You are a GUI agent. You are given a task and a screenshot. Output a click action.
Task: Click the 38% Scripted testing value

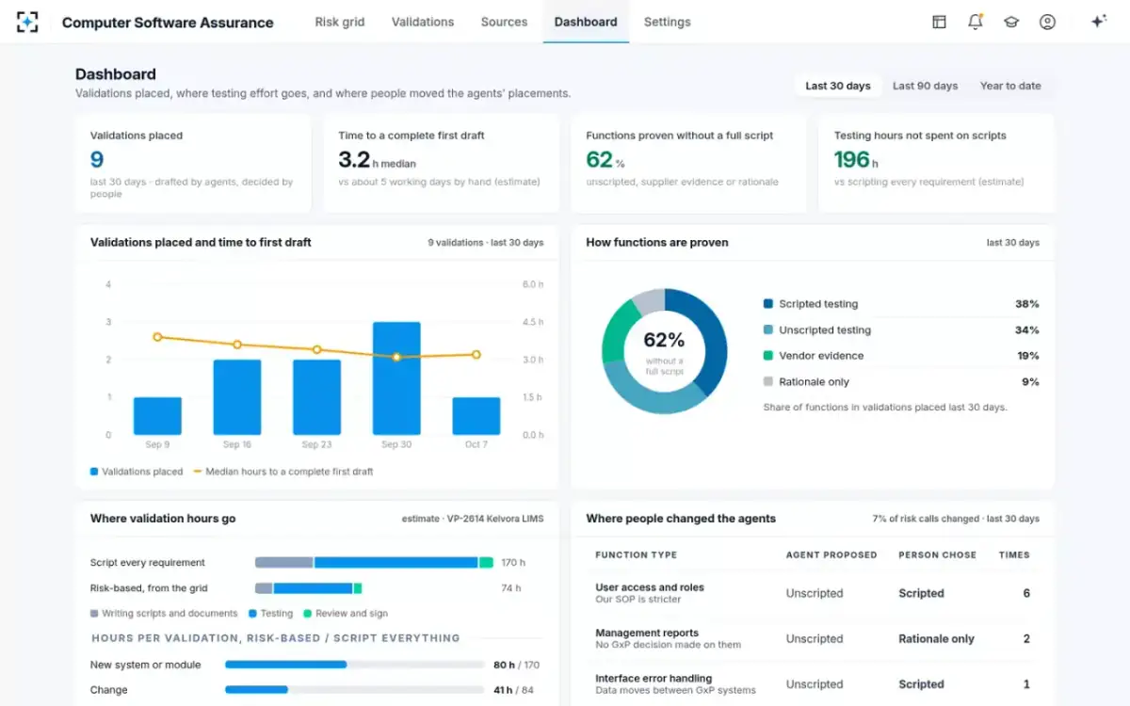[x=1027, y=304]
